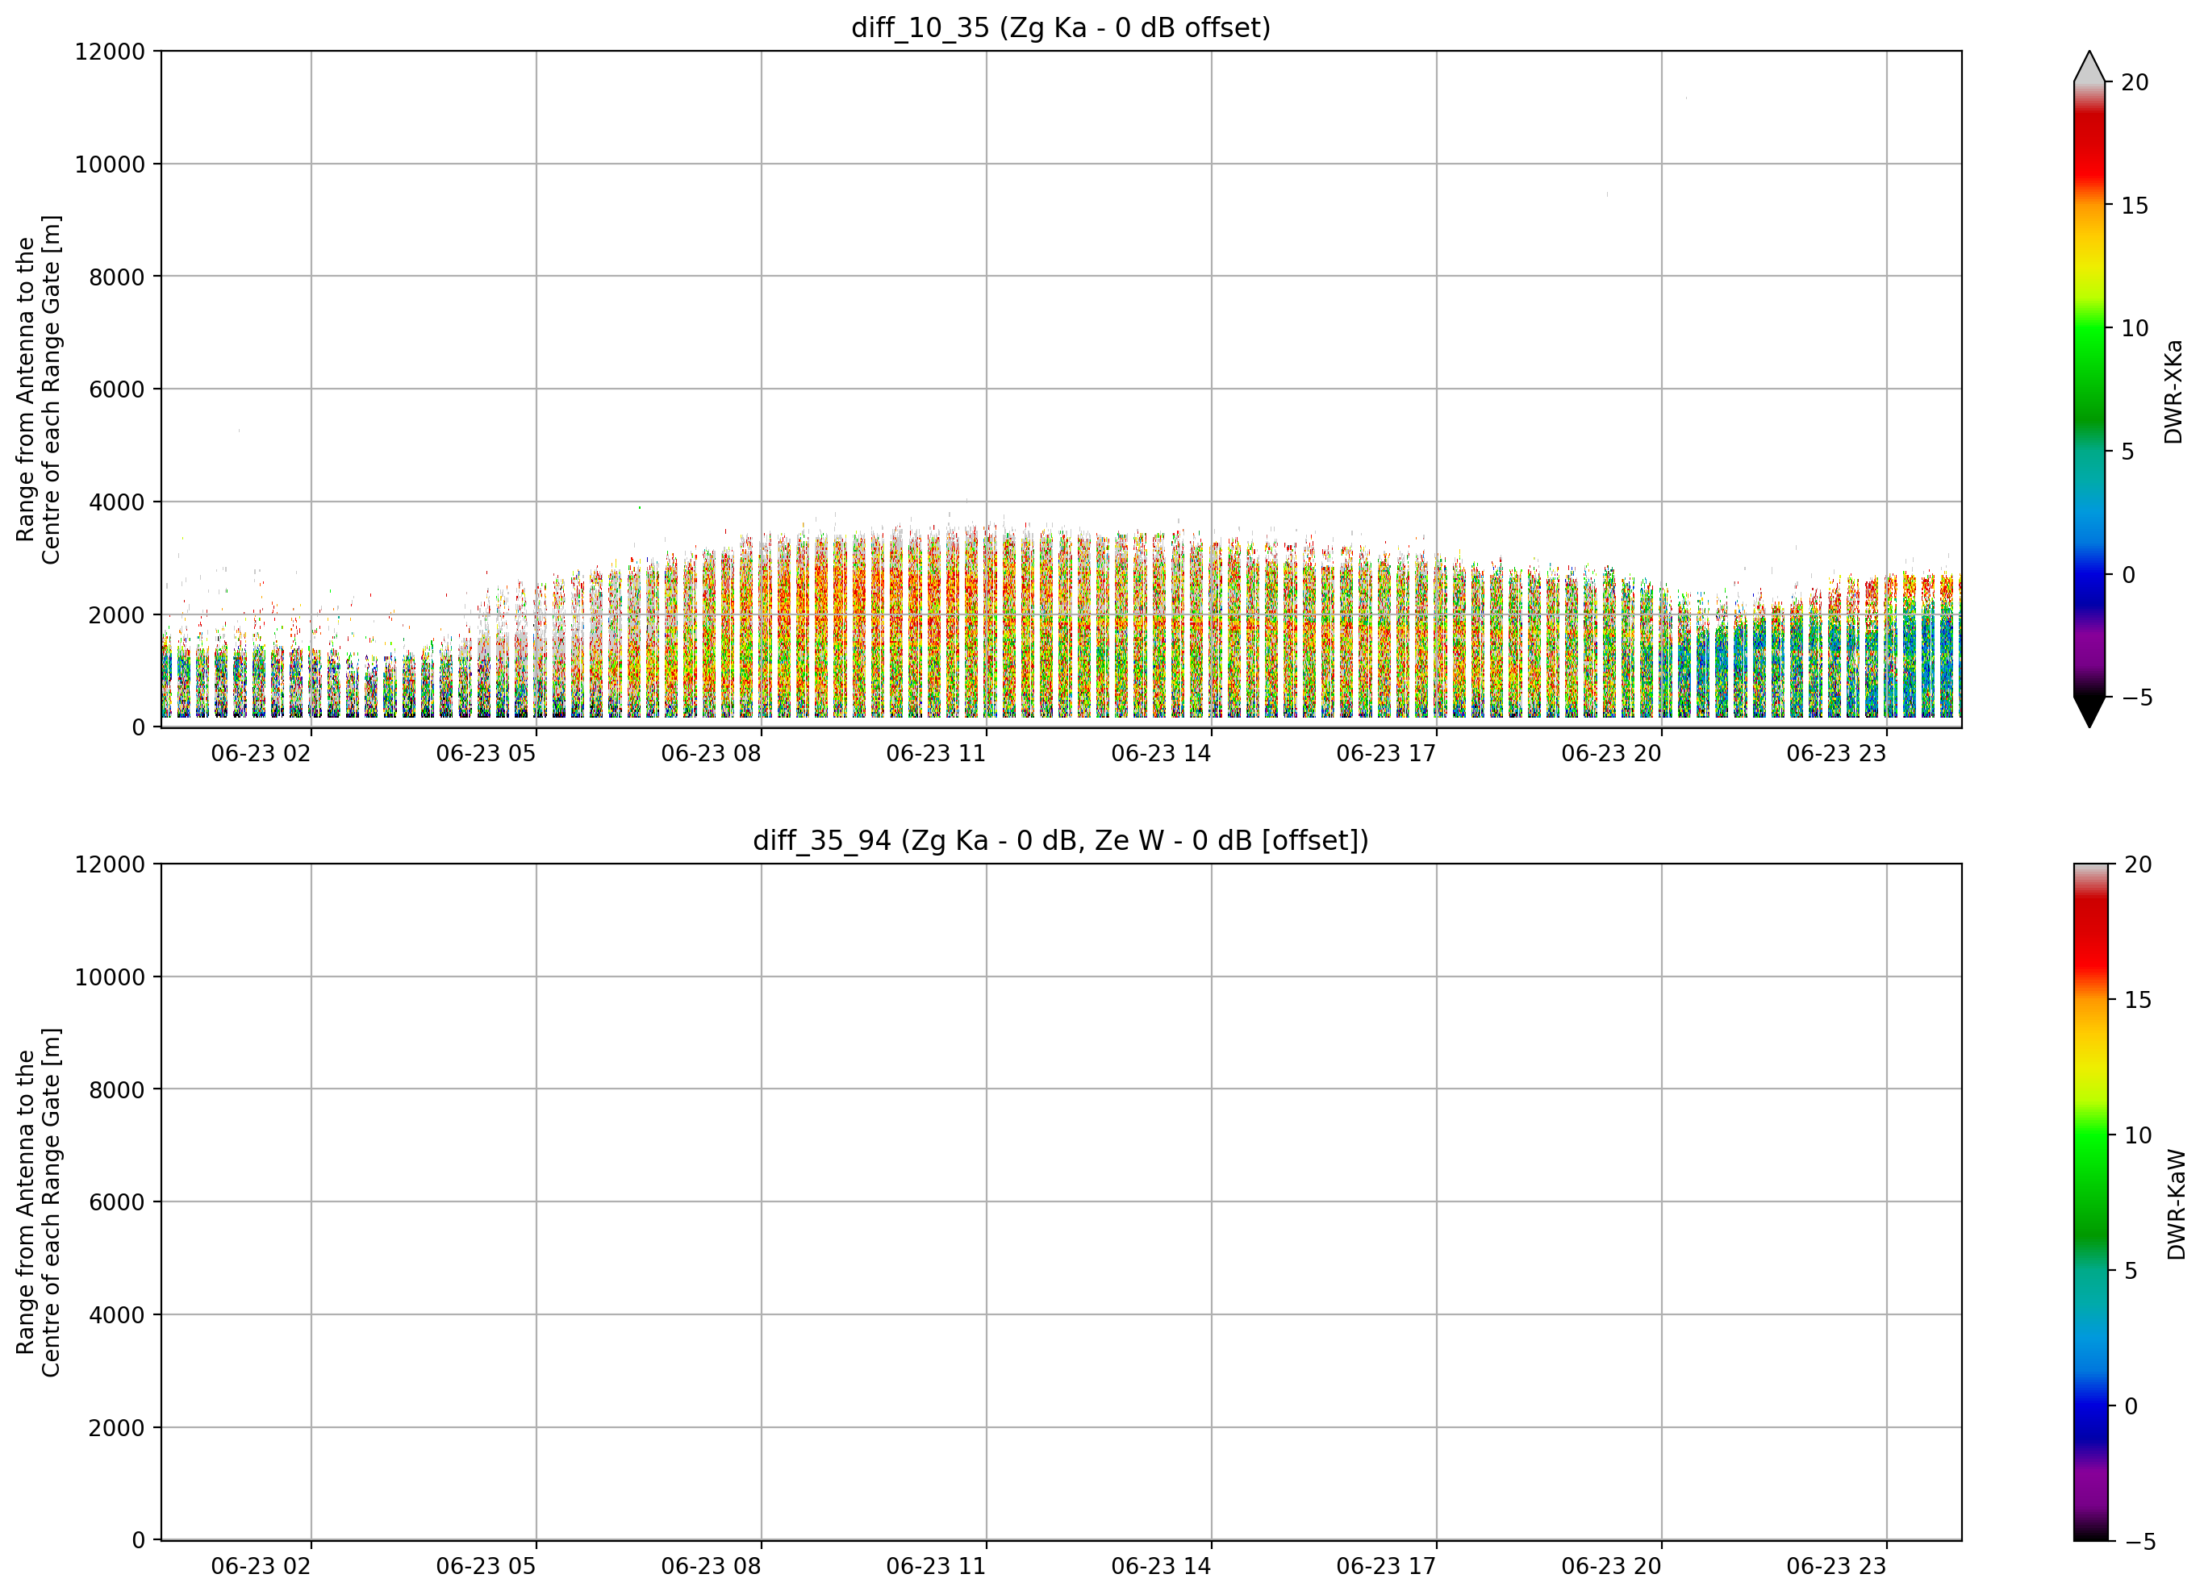The height and width of the screenshot is (1595, 2204).
Task: Click the 'diff_35_94 (Zg Ka - 0 dB, Ze W - 0 dB [offset])' title
Action: [1061, 840]
